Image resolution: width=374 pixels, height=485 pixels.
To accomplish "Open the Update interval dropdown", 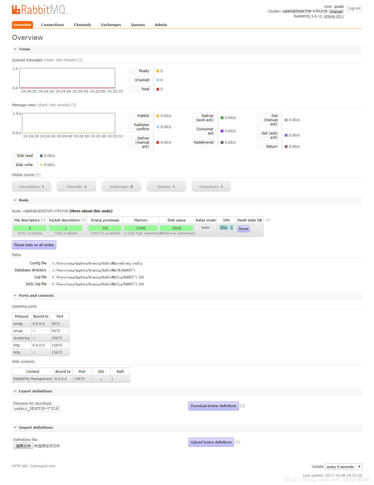I will [343, 467].
